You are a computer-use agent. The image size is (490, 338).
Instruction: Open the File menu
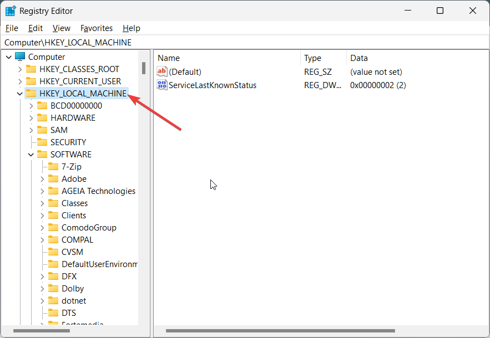coord(12,28)
